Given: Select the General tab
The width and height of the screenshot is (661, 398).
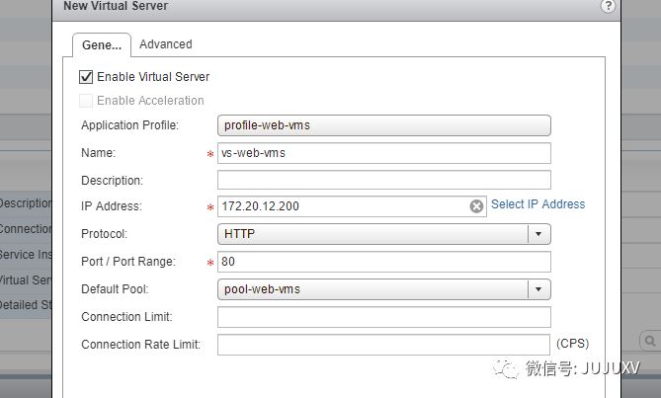Looking at the screenshot, I should [x=102, y=45].
